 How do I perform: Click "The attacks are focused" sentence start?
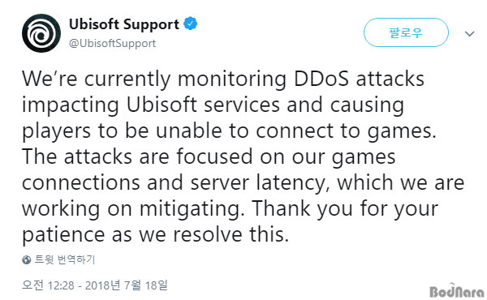[x=137, y=156]
